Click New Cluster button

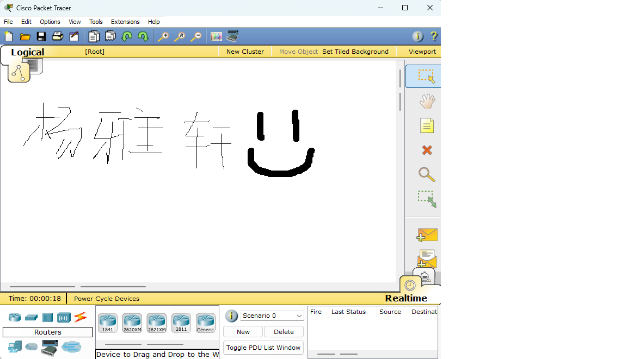point(245,52)
